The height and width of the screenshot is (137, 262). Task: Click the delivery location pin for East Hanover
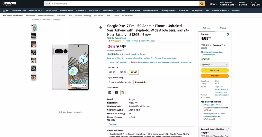coord(202,52)
